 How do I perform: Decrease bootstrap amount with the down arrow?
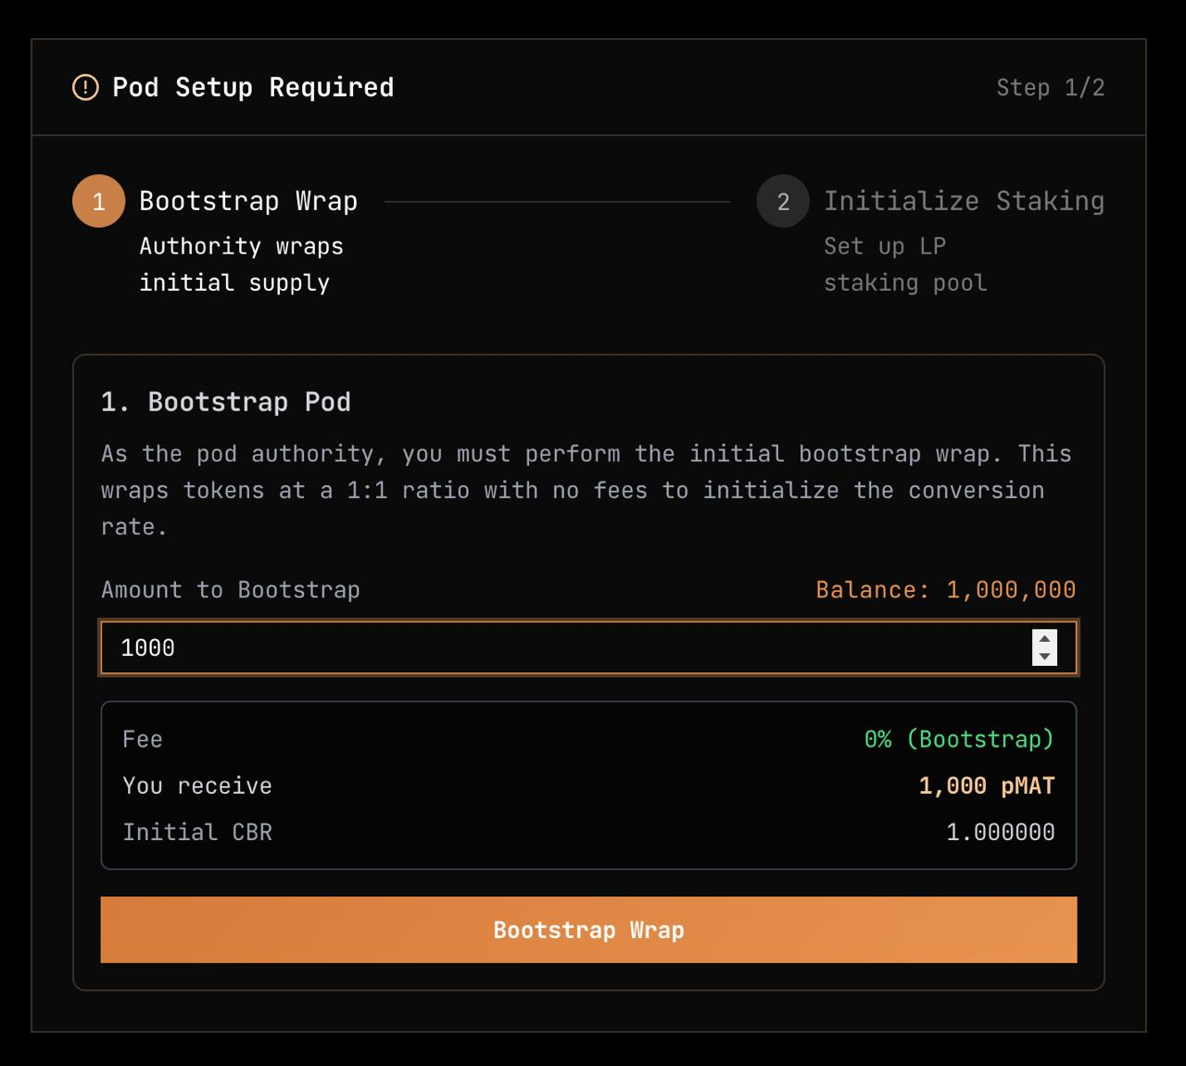1044,657
